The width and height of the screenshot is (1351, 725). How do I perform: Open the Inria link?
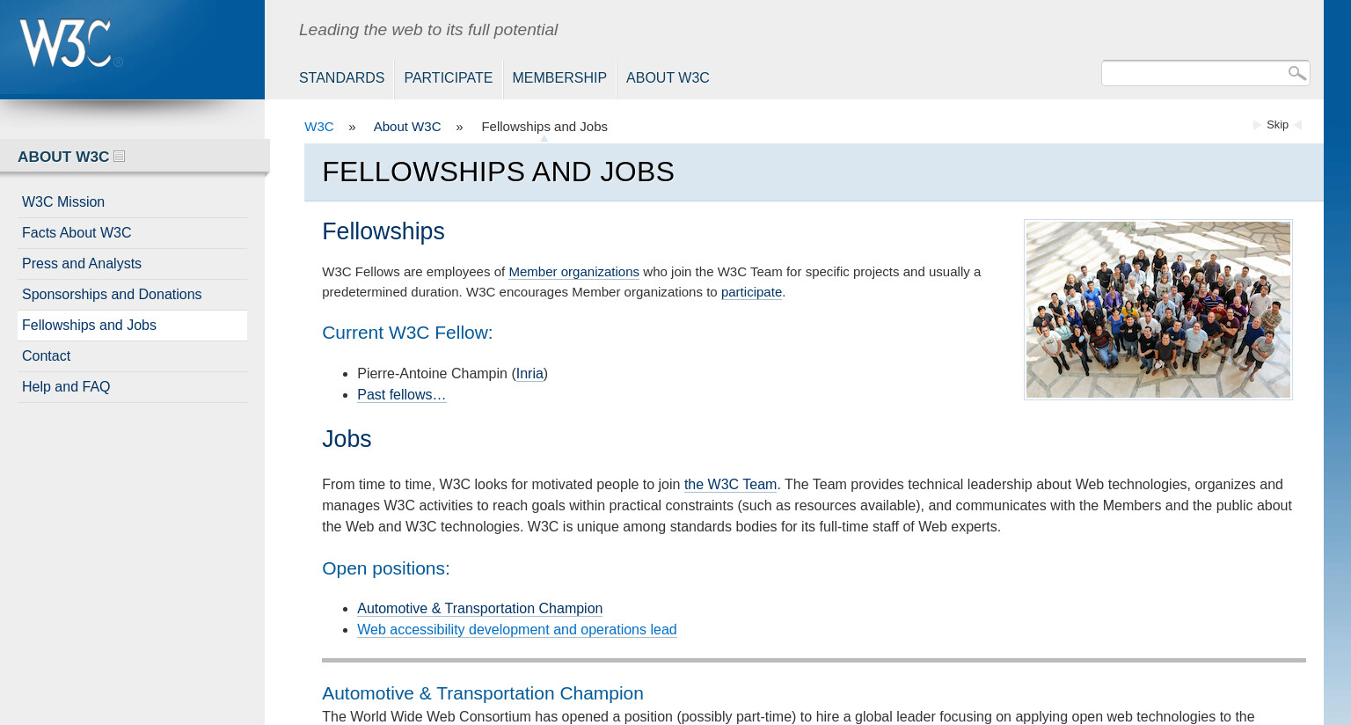pos(529,374)
